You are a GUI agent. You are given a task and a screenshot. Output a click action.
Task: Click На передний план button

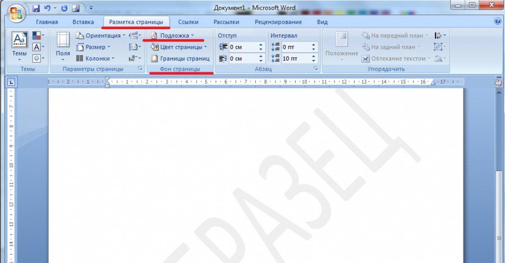point(395,35)
